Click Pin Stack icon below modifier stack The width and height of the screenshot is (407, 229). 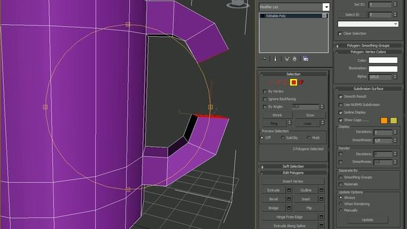coord(265,59)
